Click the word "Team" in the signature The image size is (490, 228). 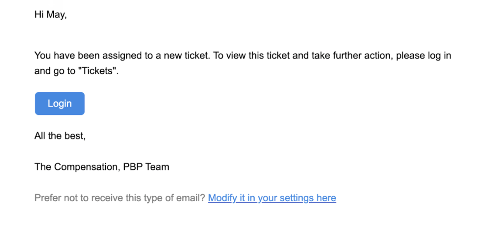coord(157,167)
